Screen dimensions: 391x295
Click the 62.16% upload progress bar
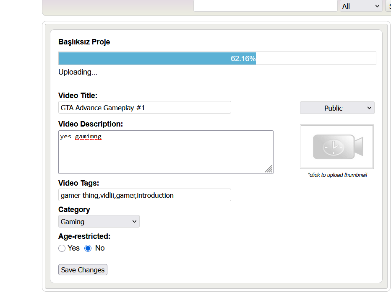tap(217, 59)
